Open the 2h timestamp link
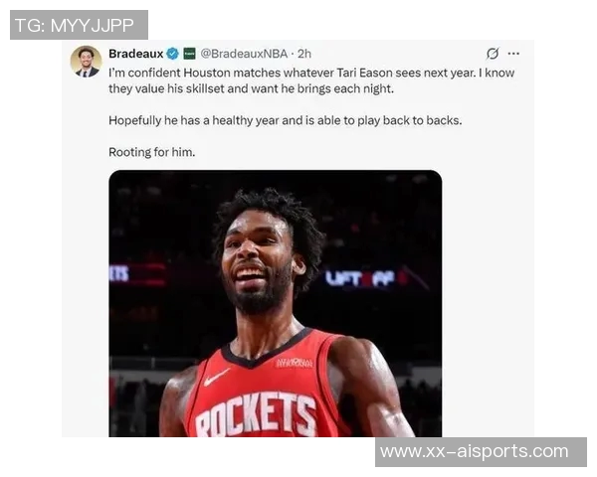The width and height of the screenshot is (597, 477). [304, 54]
